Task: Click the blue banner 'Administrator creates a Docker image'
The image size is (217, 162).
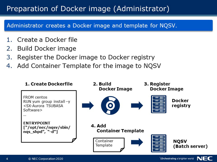Action: coord(108,25)
